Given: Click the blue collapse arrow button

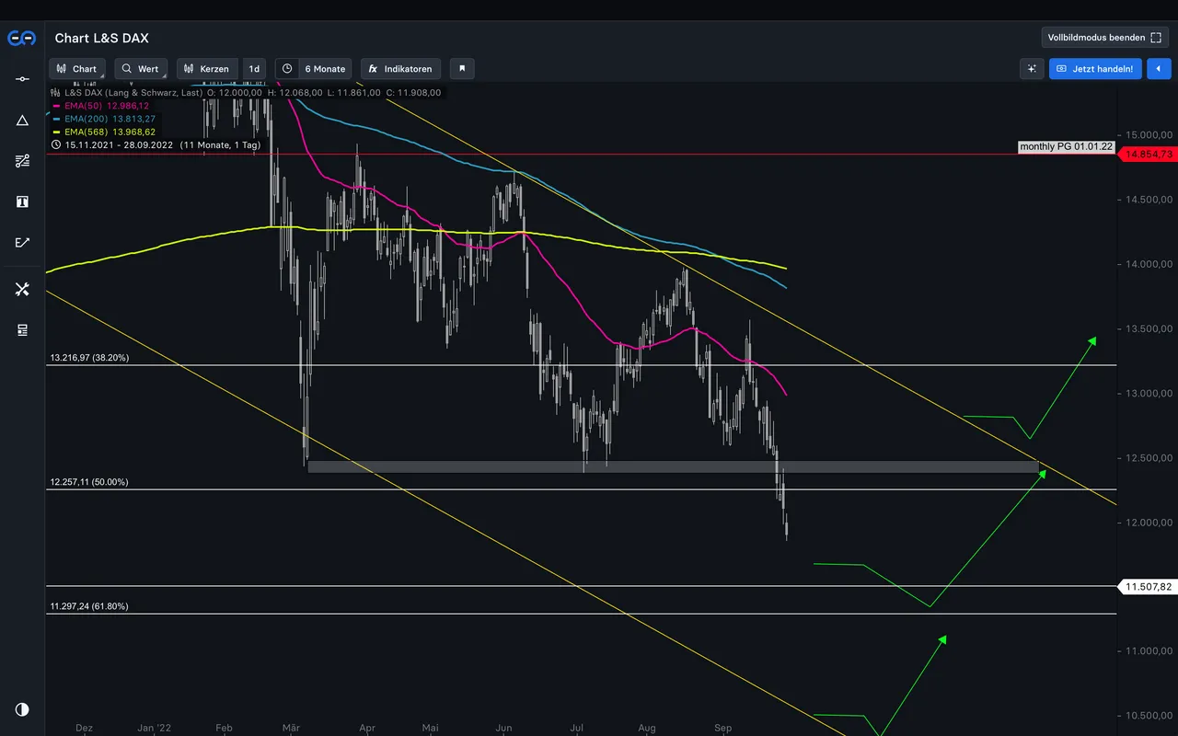Looking at the screenshot, I should (1159, 69).
